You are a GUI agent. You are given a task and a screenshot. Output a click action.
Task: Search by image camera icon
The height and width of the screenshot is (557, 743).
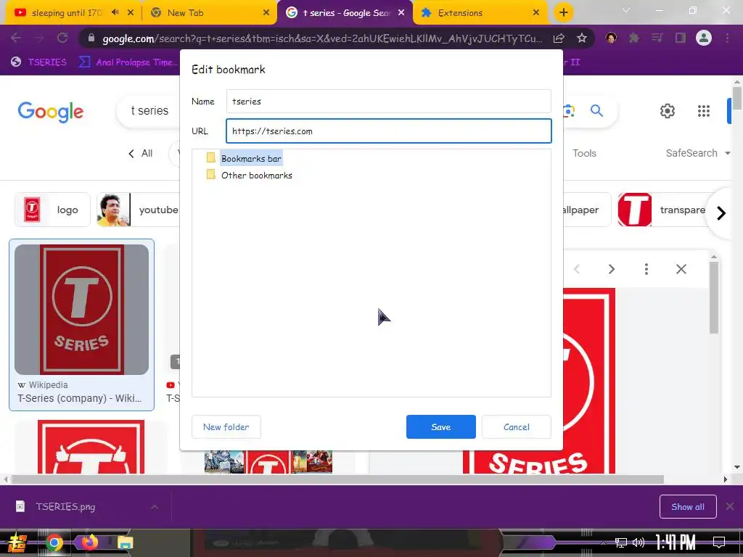[569, 111]
